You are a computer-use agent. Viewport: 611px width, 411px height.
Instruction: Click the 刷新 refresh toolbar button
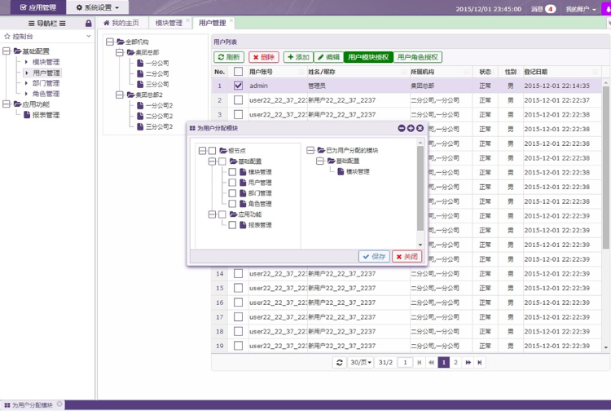pos(229,57)
